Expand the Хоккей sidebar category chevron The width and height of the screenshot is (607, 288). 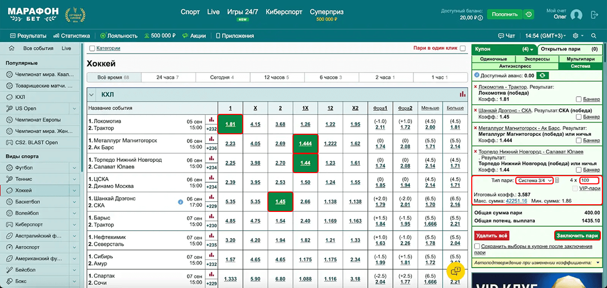[x=74, y=190]
